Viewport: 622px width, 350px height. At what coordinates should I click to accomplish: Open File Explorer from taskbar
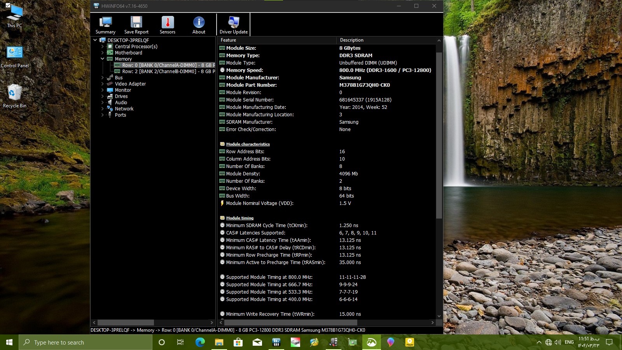point(219,342)
